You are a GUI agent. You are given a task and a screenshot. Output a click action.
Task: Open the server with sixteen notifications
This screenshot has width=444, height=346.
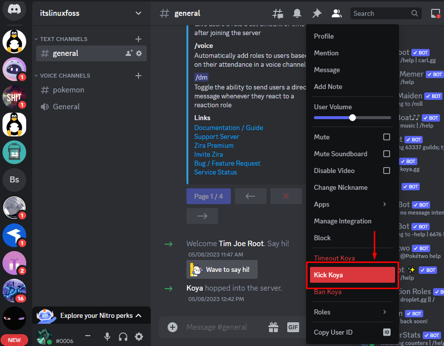point(14,291)
